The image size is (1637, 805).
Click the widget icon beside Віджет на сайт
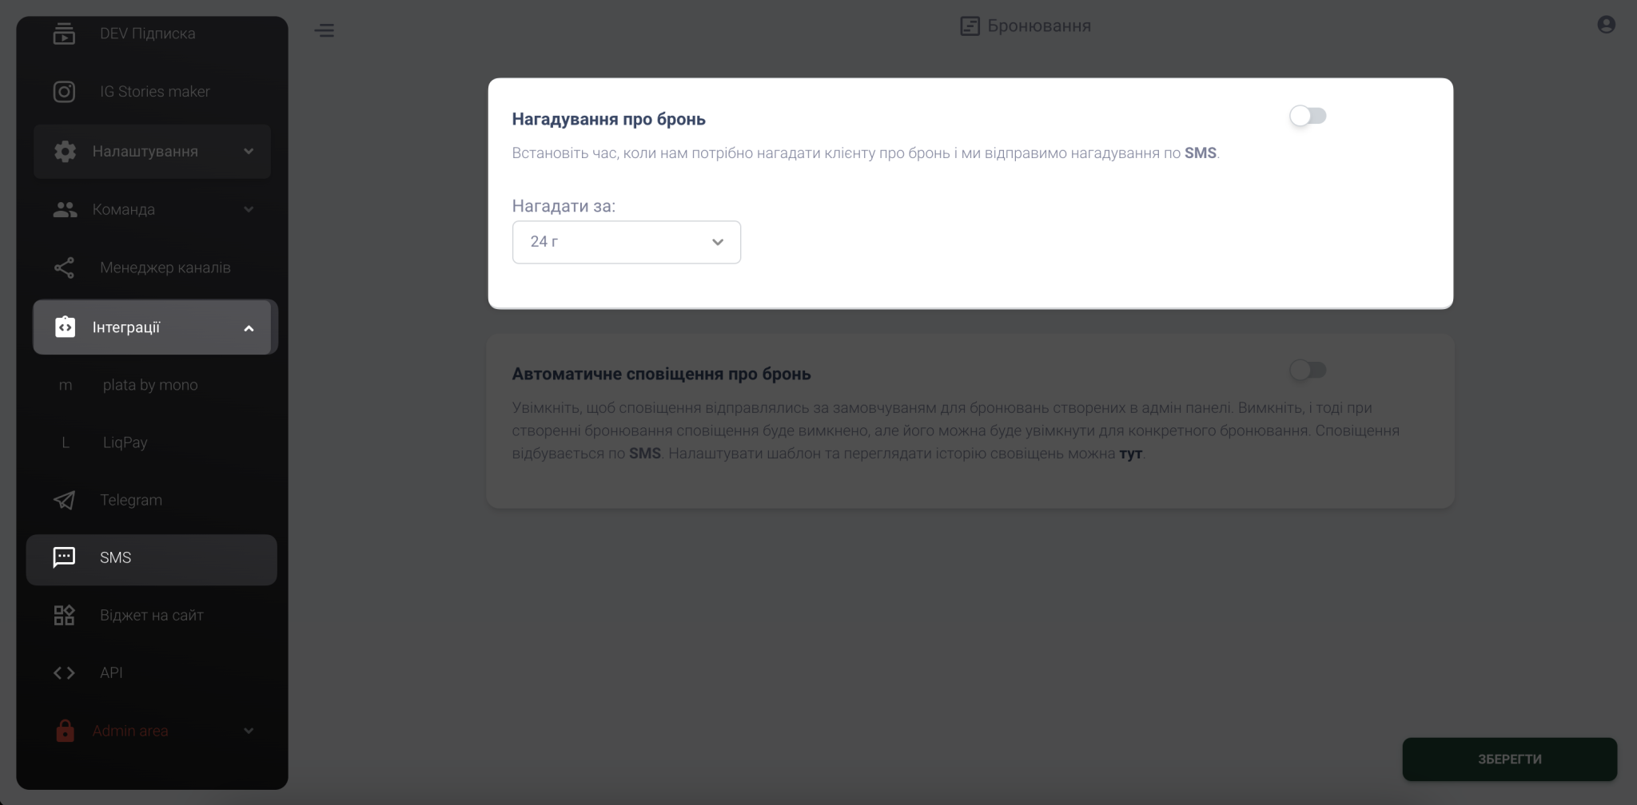(x=64, y=615)
